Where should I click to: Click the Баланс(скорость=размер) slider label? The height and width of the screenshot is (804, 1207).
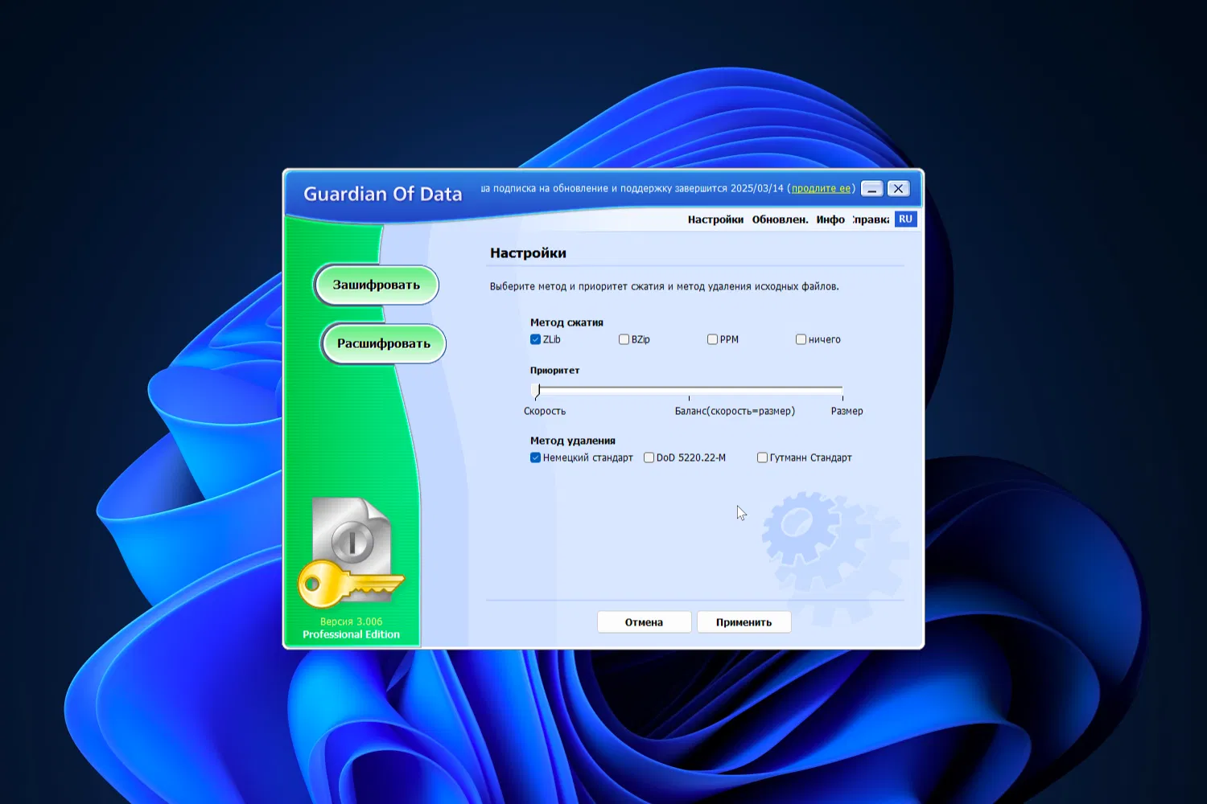pos(735,411)
